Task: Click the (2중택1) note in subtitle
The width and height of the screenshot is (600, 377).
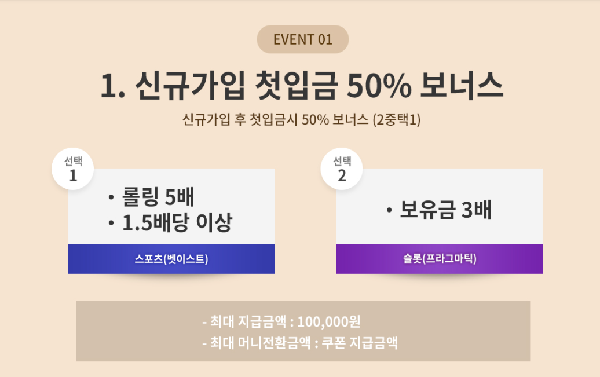Action: pos(396,120)
